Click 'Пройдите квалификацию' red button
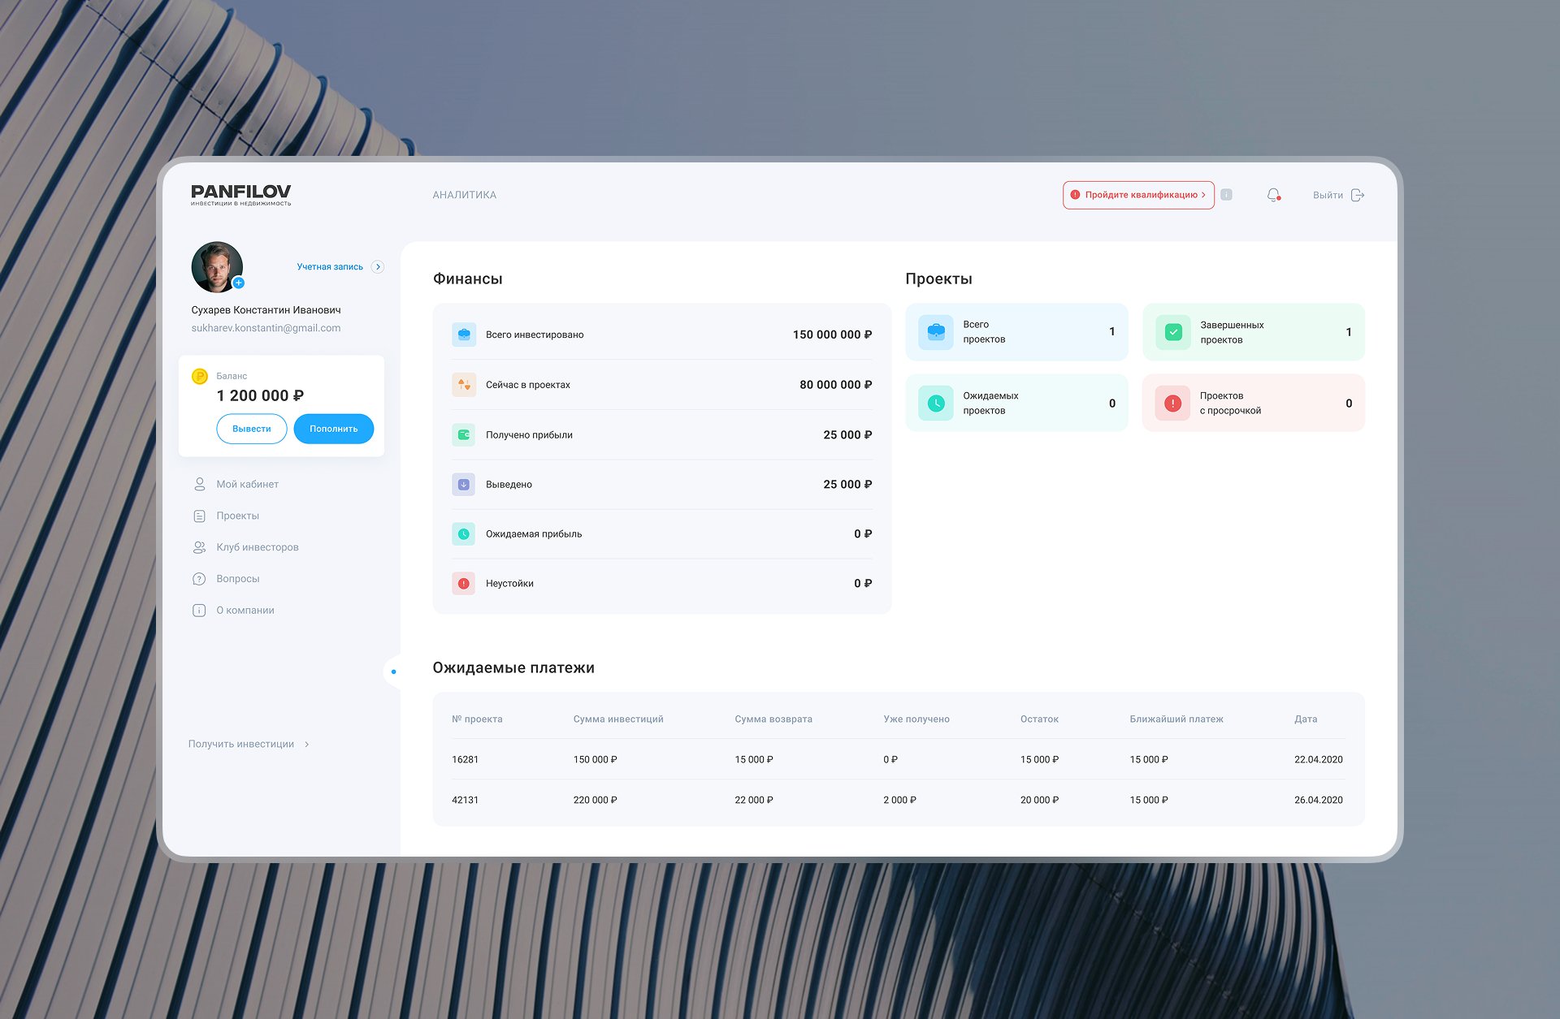This screenshot has width=1560, height=1019. (x=1138, y=195)
